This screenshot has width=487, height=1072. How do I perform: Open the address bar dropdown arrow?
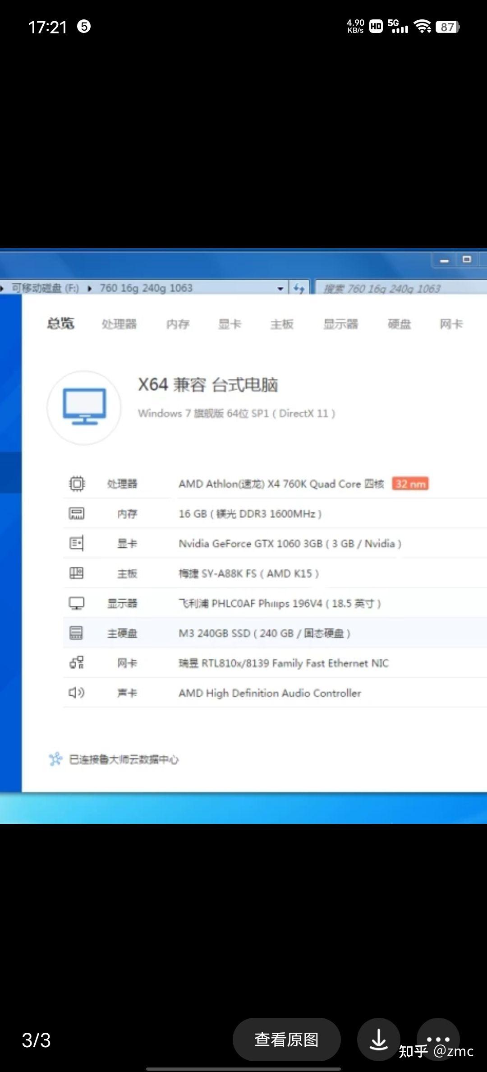280,288
